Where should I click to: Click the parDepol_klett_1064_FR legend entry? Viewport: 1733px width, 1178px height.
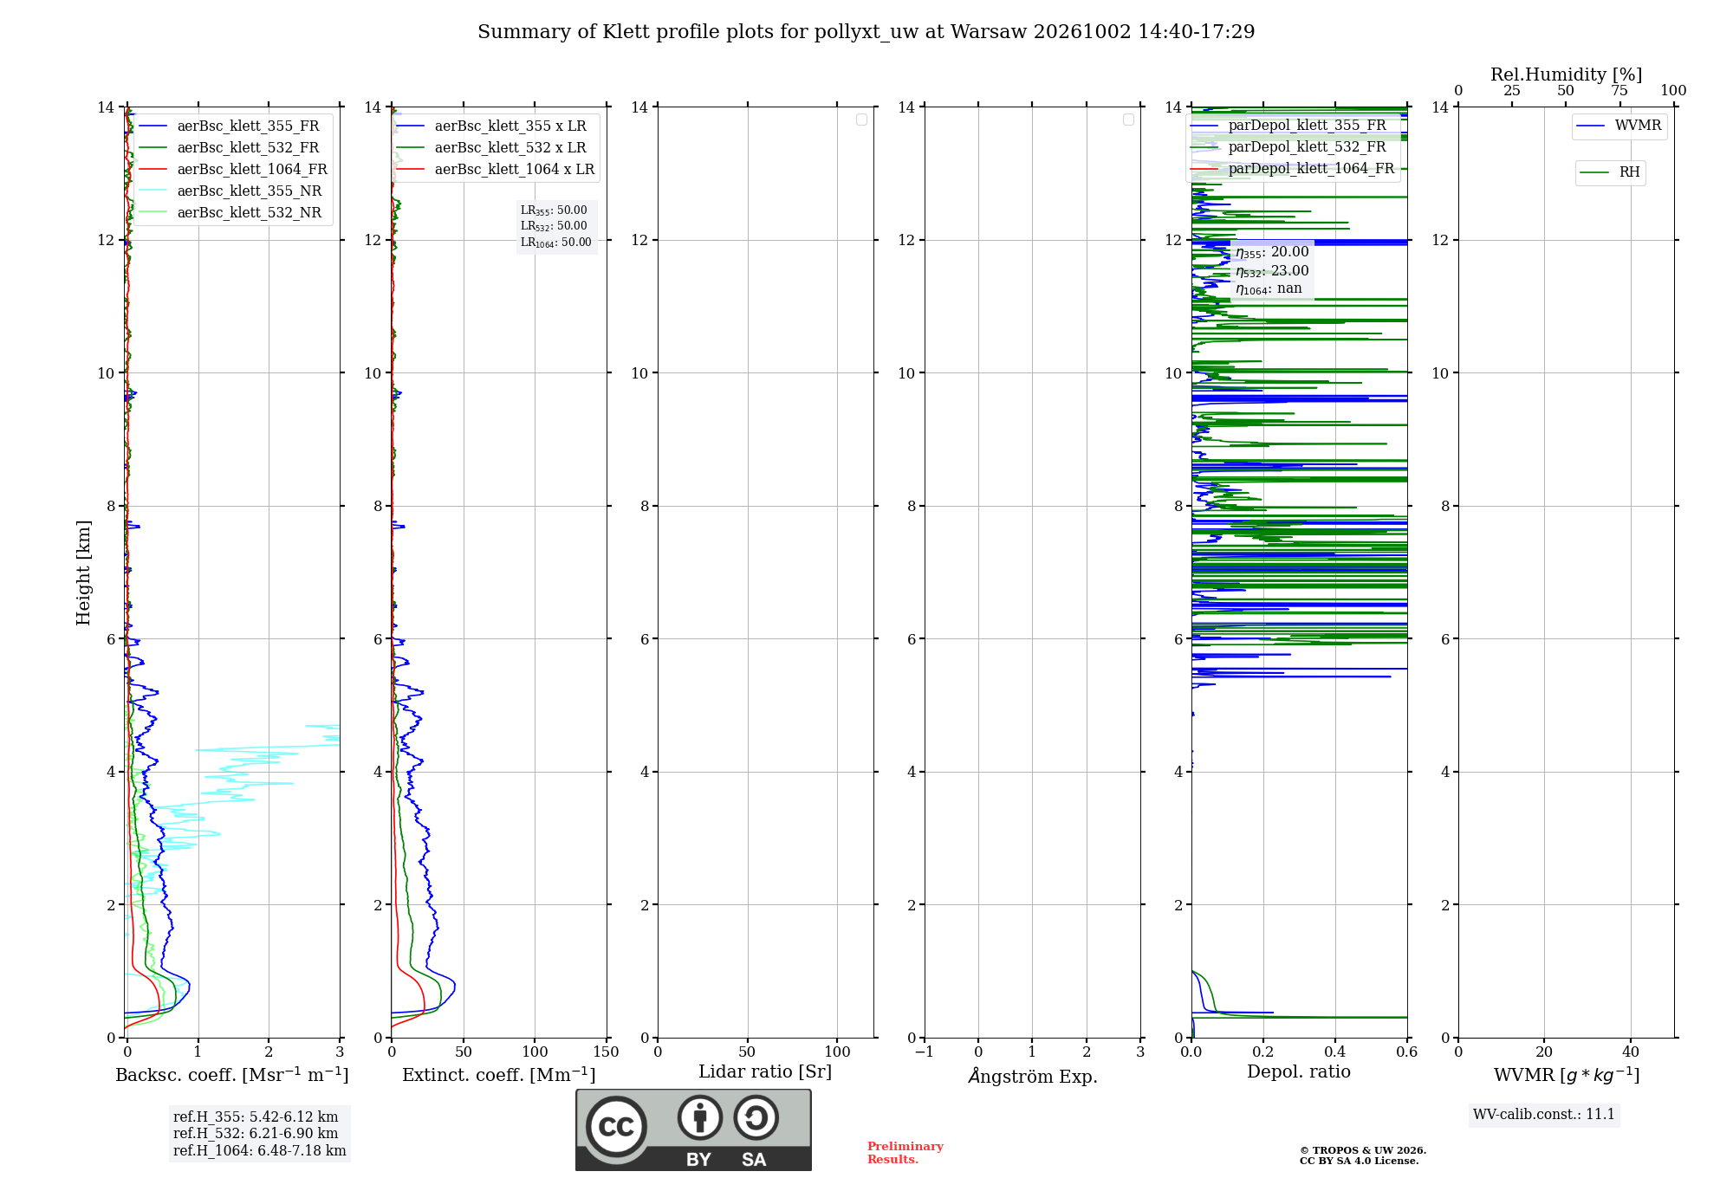(x=1292, y=168)
